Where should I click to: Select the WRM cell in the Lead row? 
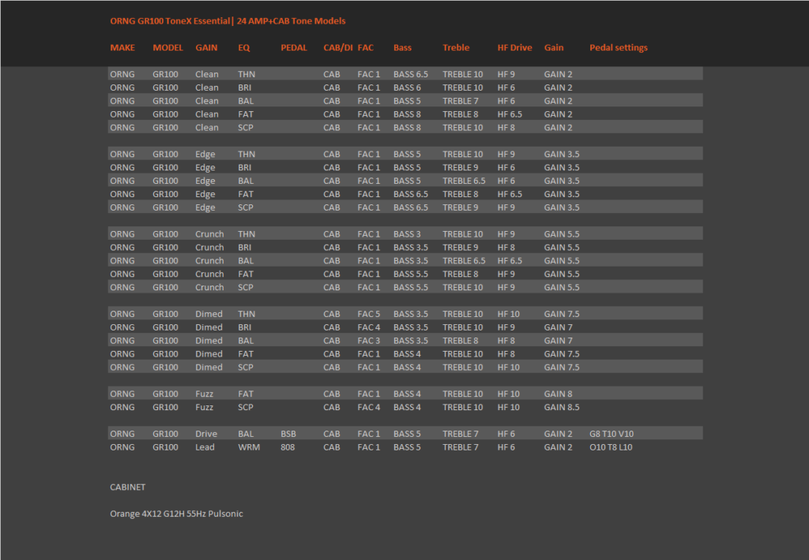point(249,448)
